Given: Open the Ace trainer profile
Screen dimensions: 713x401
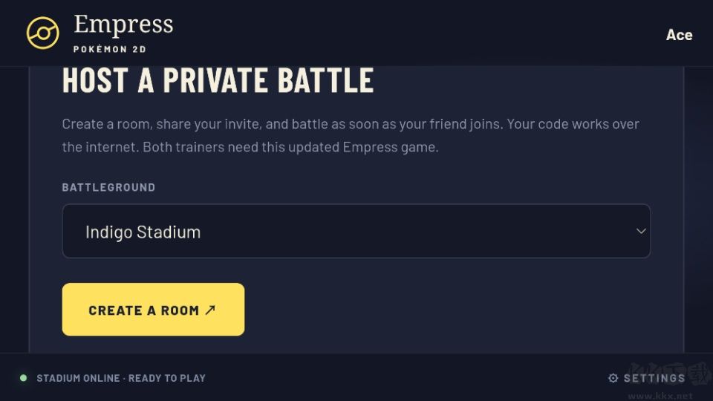Looking at the screenshot, I should coord(679,35).
